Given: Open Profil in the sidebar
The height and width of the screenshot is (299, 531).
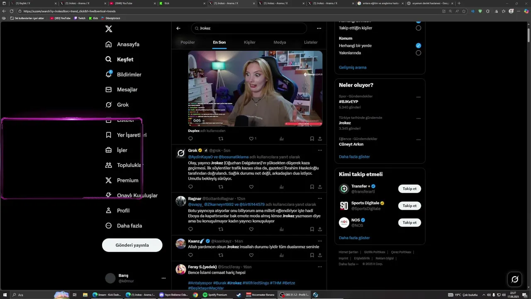Looking at the screenshot, I should point(118,211).
